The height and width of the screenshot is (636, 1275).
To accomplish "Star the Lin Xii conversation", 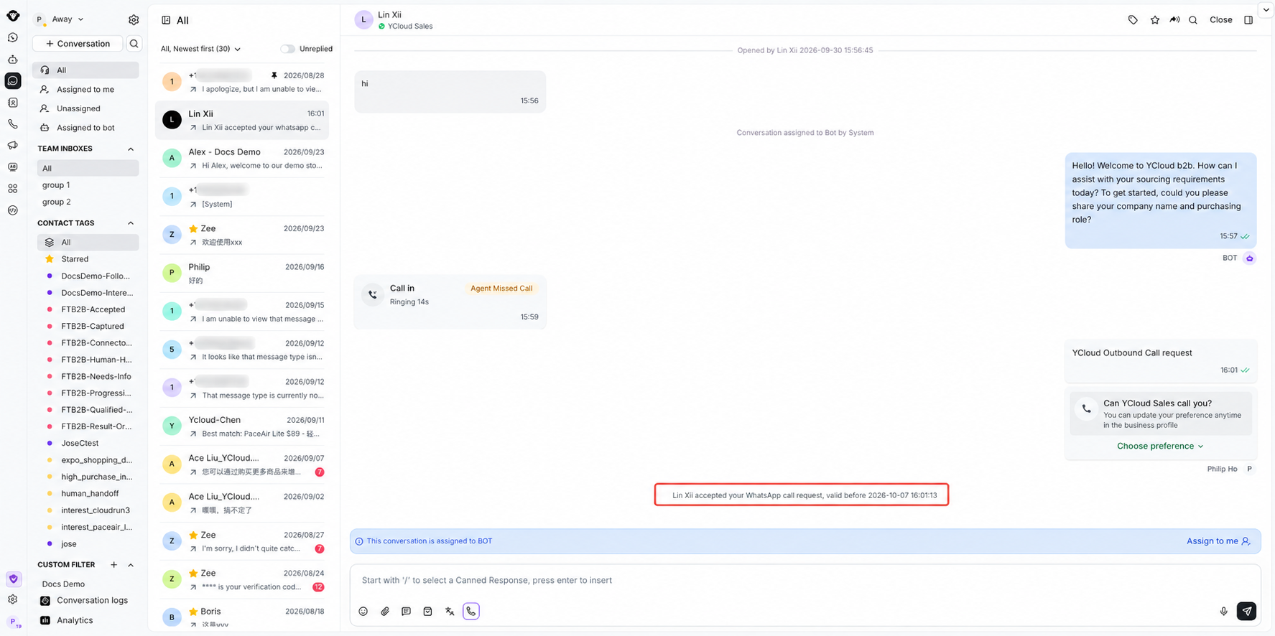I will click(x=1154, y=20).
